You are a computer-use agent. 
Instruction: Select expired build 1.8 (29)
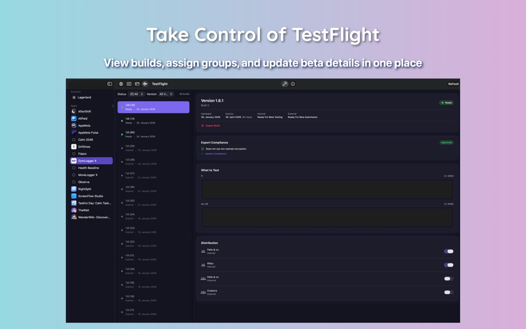coord(153,148)
